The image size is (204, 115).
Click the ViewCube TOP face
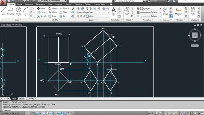coord(195,35)
